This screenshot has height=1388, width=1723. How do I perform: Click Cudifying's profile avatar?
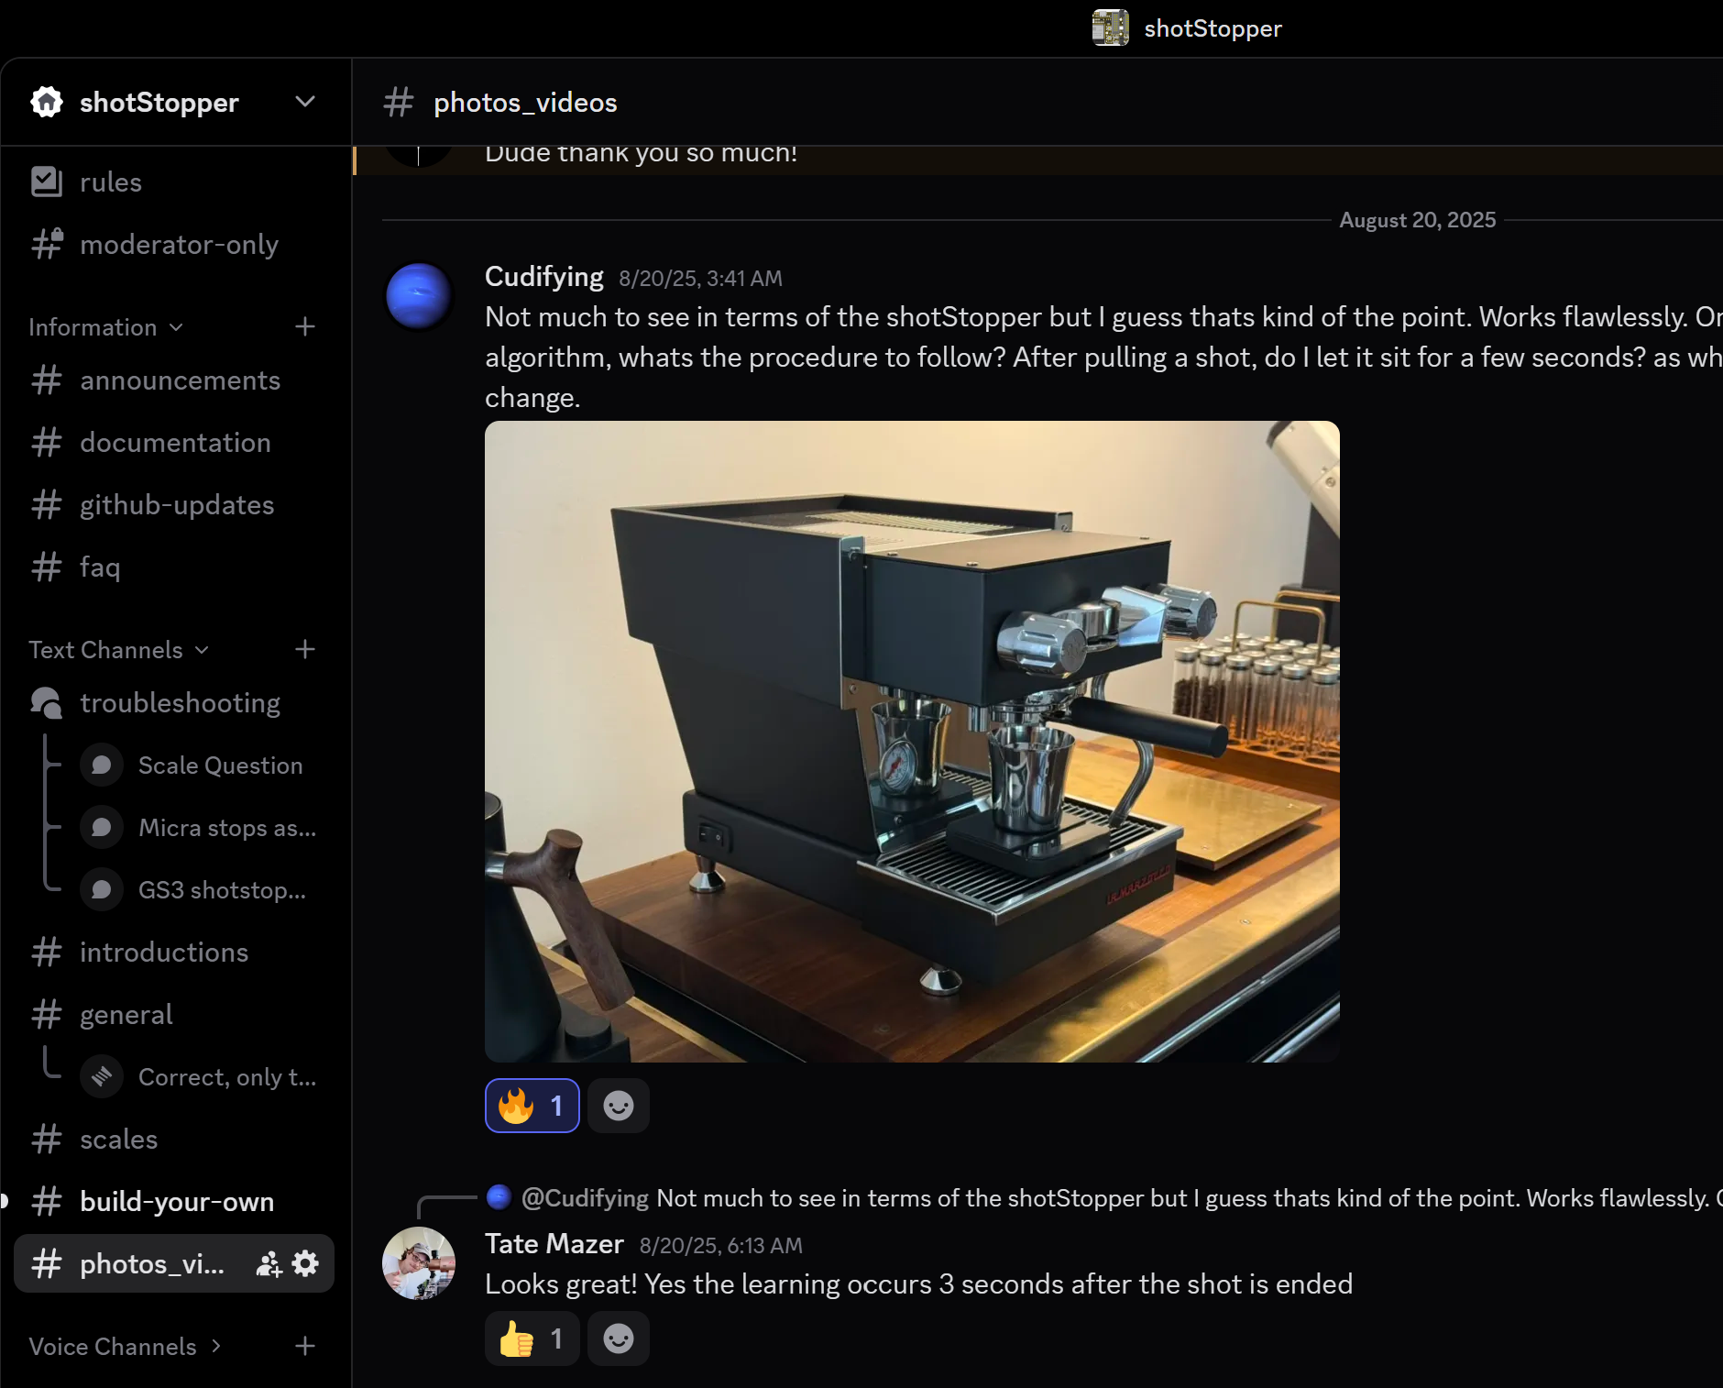(418, 295)
